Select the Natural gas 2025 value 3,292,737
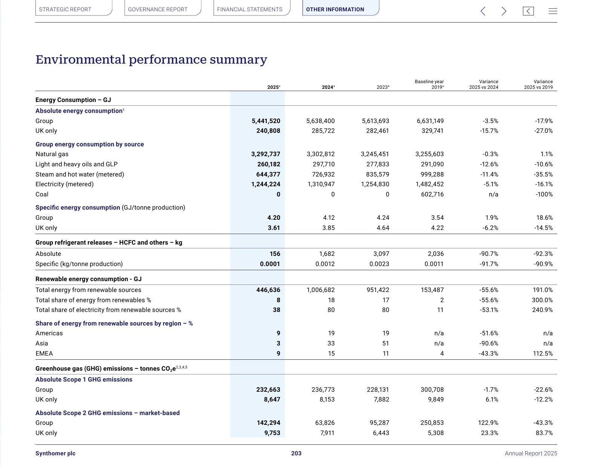This screenshot has width=593, height=467. 266,154
